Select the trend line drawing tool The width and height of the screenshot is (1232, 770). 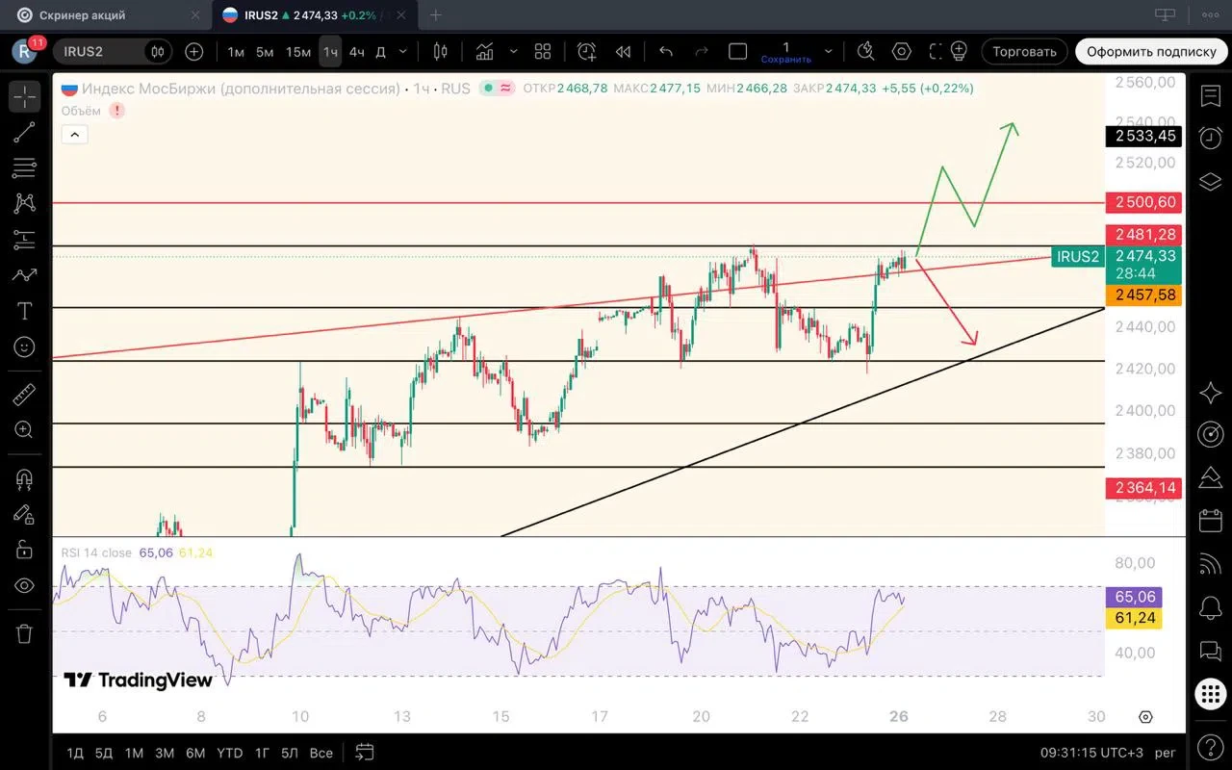click(x=24, y=133)
